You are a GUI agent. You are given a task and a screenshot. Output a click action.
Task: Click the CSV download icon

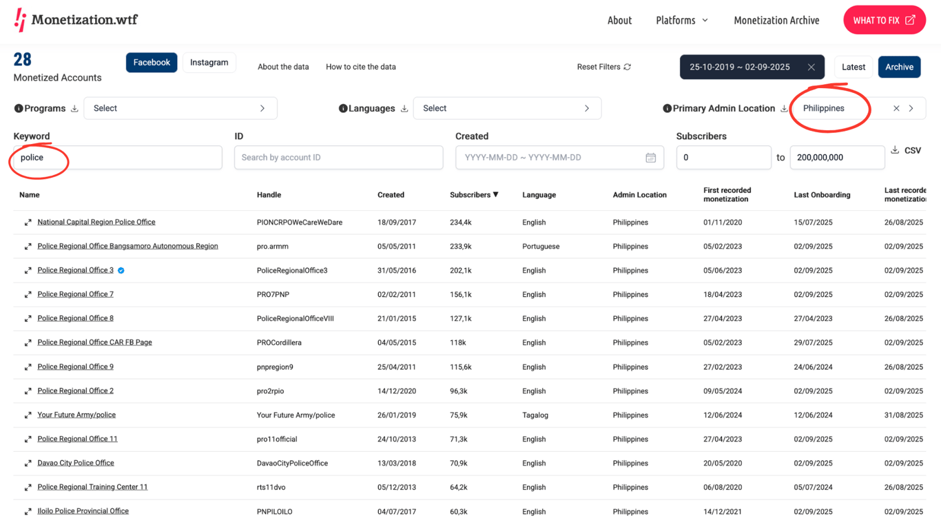click(895, 150)
